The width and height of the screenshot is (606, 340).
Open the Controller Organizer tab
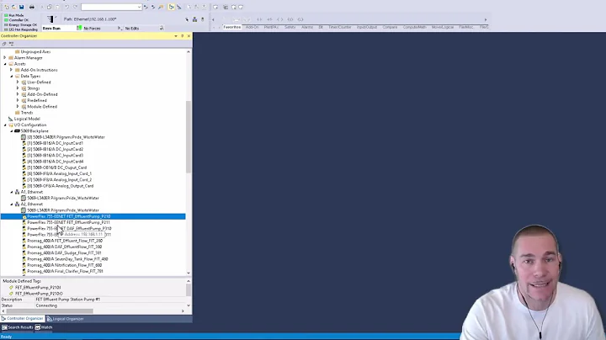23,319
